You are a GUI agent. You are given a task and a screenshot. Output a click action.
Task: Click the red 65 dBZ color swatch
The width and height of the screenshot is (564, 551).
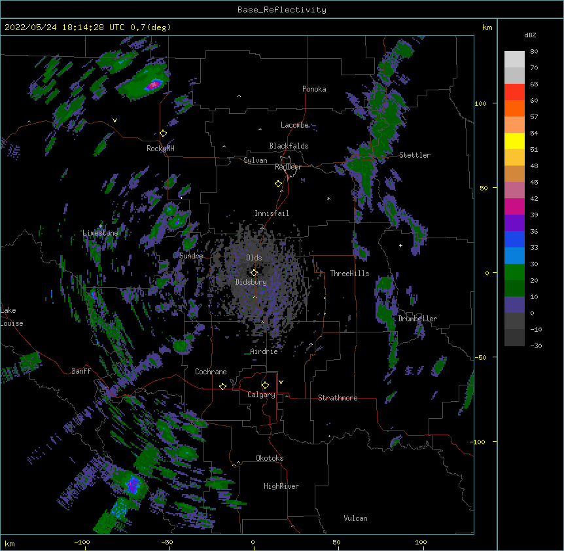[x=514, y=92]
